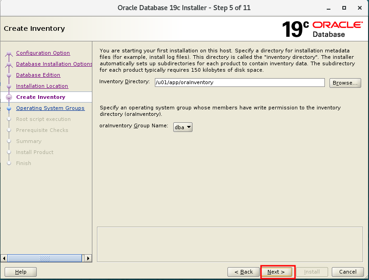Click Browse to choose inventory directory
This screenshot has height=280, width=369.
345,83
